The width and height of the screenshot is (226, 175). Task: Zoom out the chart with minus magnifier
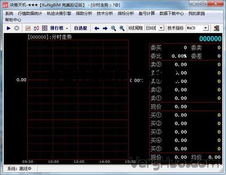tap(113, 28)
